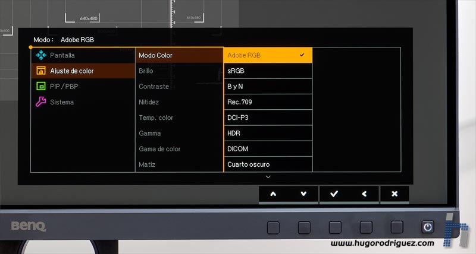Click the Modo: Adobe RGB header text
476x254 pixels.
click(x=64, y=40)
